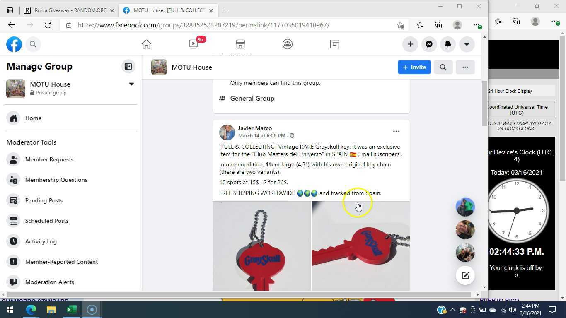Image resolution: width=566 pixels, height=318 pixels.
Task: Search within the MOTU House group
Action: (x=443, y=67)
